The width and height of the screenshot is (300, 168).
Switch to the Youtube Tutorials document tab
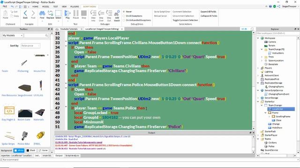tap(69, 29)
